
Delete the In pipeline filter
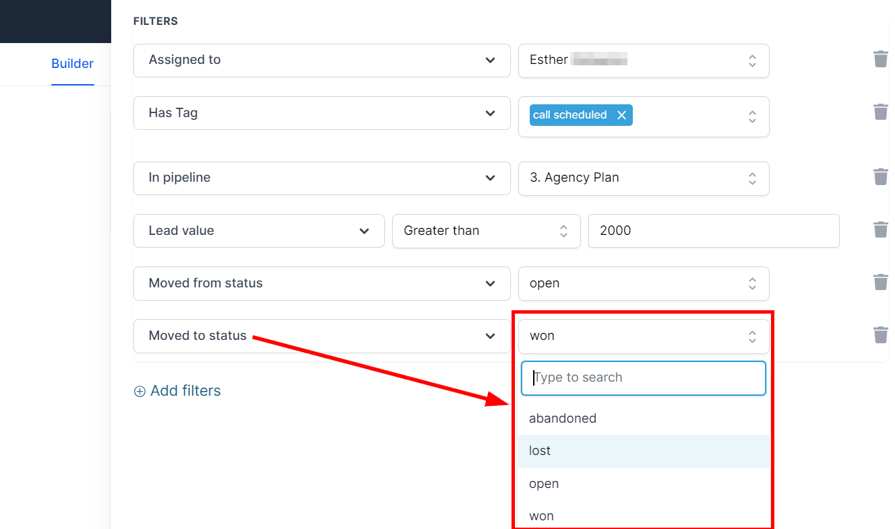point(880,177)
